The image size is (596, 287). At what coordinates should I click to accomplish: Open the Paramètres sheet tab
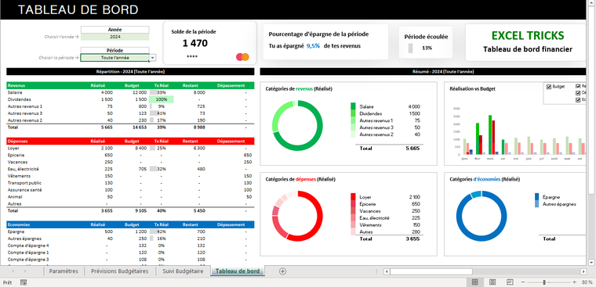(x=64, y=271)
